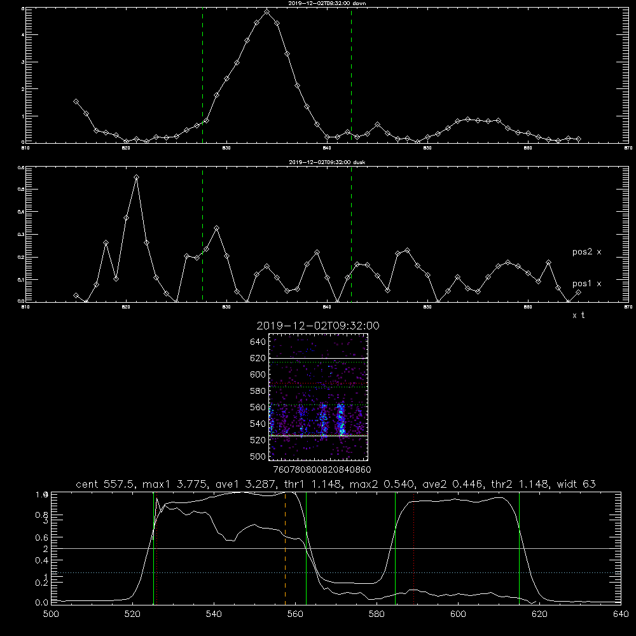Select the green vertical line near 615 in bottom plot
Screen dimensions: 636x636
pos(519,548)
